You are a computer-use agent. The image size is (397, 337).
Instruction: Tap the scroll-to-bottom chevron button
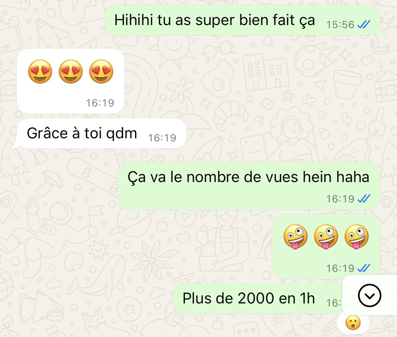[370, 295]
